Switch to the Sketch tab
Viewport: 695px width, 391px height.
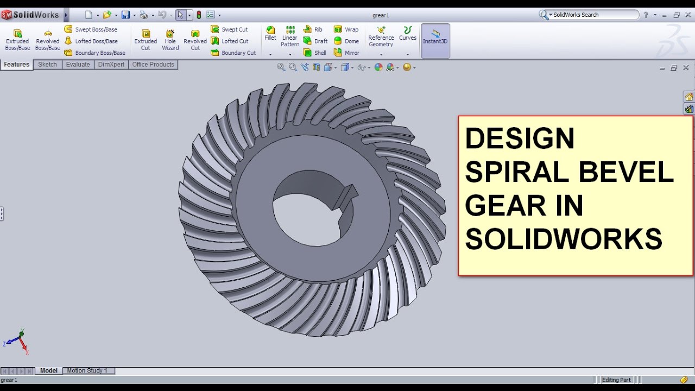tap(47, 65)
